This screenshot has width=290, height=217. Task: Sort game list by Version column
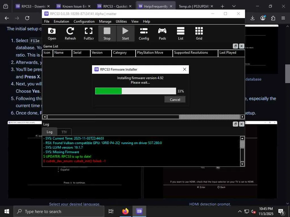[101, 53]
